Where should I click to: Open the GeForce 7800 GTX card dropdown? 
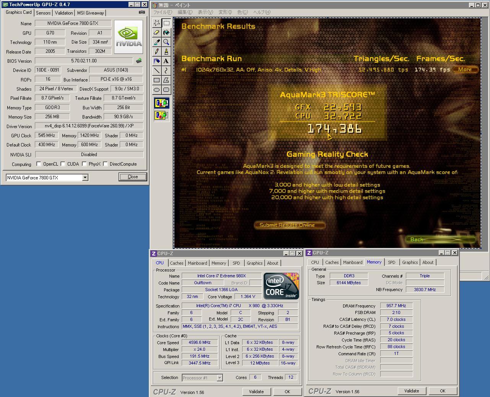[85, 177]
